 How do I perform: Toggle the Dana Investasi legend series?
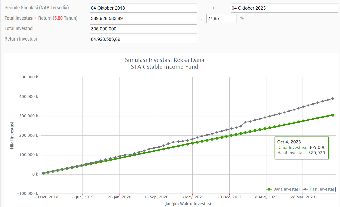(x=283, y=189)
